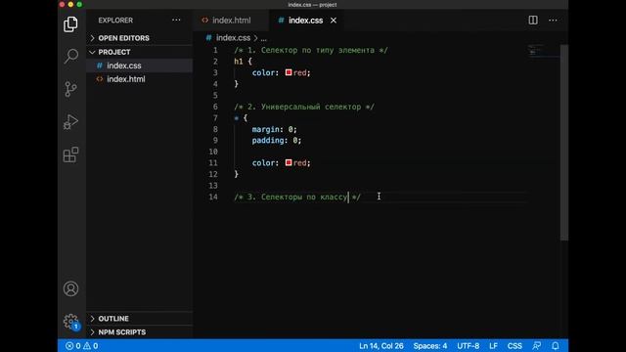Screen dimensions: 626x352
Task: Open index.css breadcrumb dropdown
Action: 233,38
